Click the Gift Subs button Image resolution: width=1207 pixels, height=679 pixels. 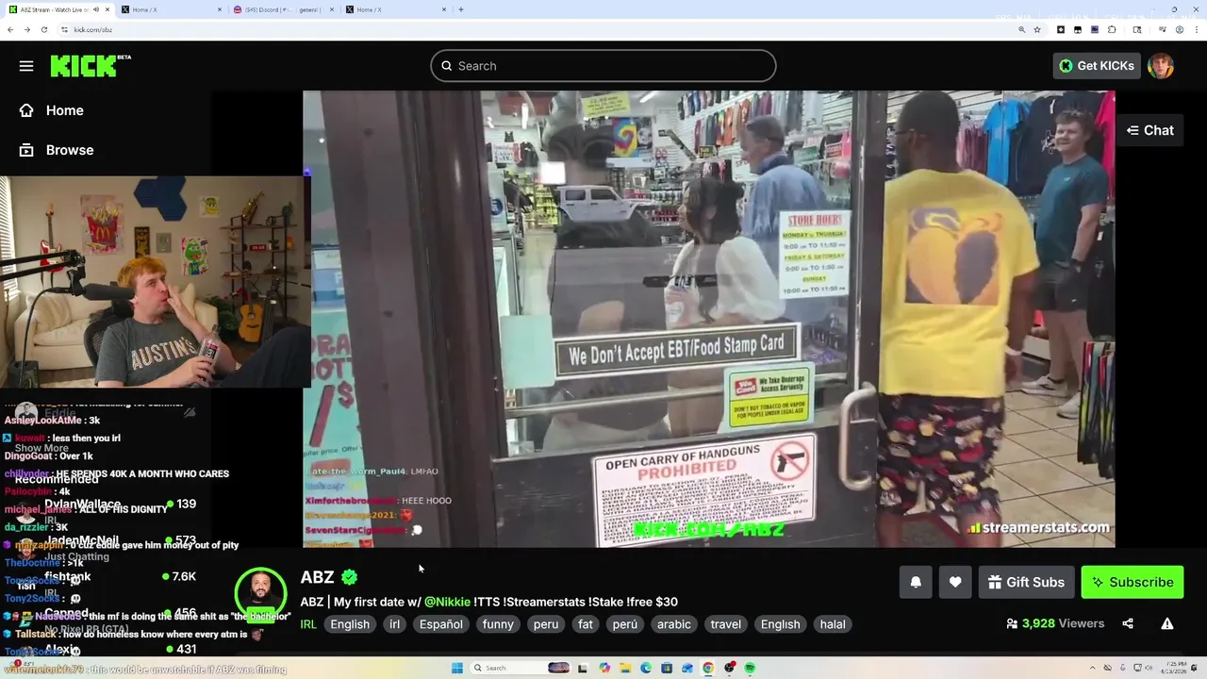pyautogui.click(x=1026, y=582)
